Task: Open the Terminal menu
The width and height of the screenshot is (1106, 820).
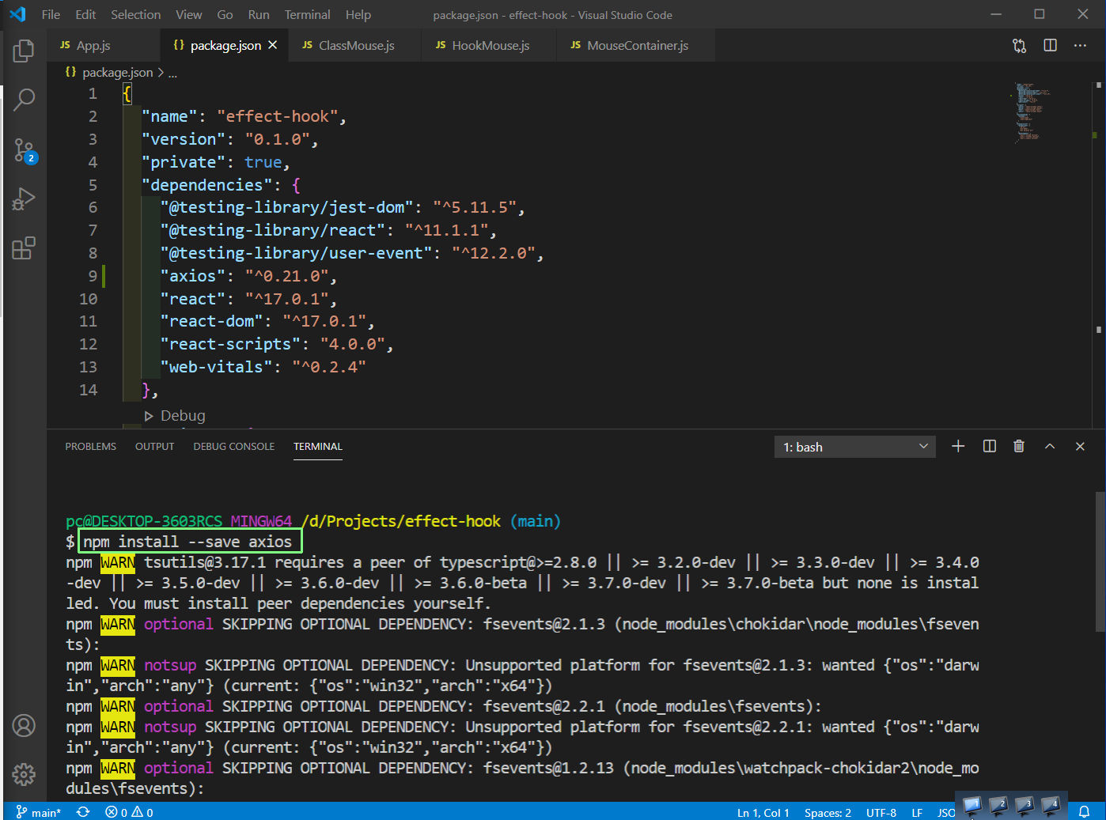Action: pyautogui.click(x=307, y=14)
